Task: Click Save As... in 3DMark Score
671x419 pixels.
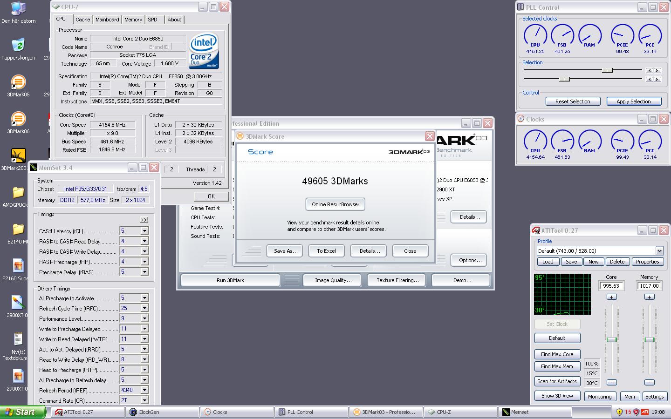Action: coord(285,251)
